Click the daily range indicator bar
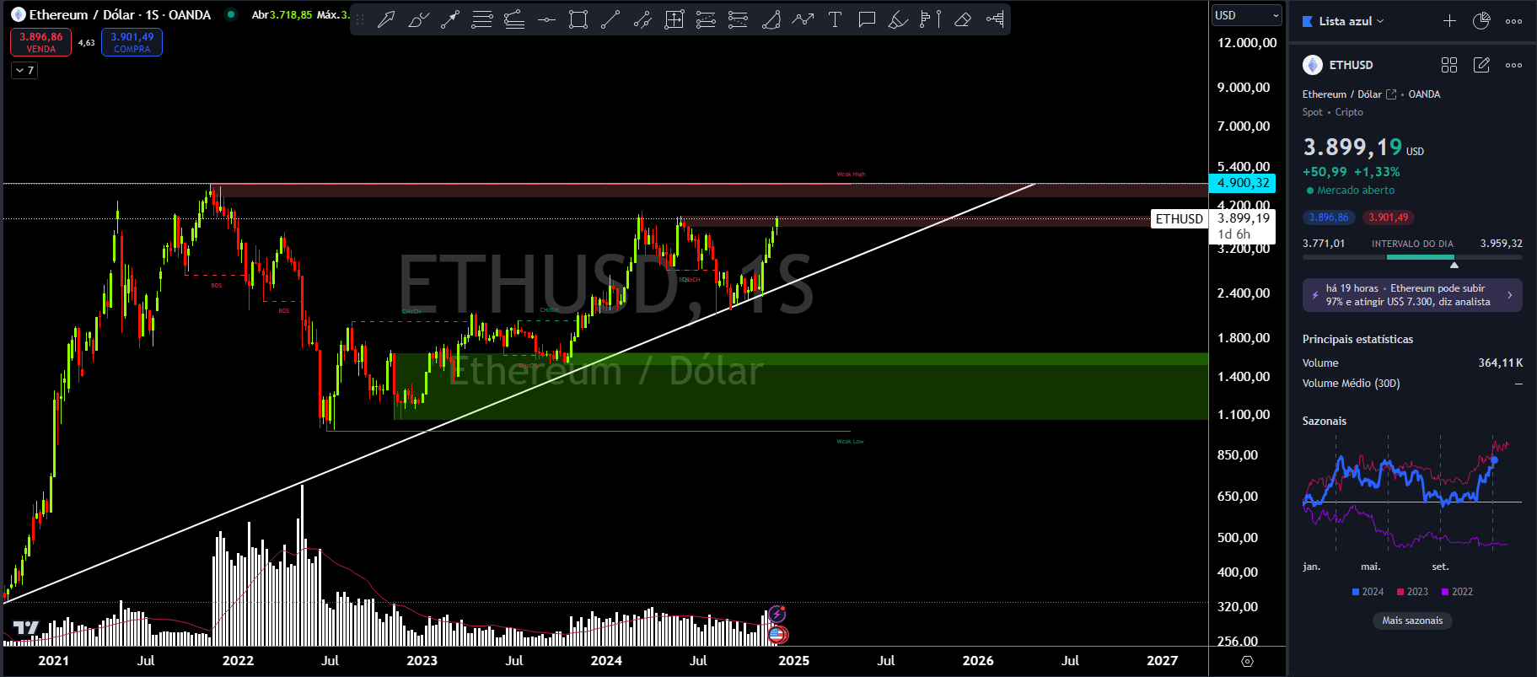 tap(1412, 257)
